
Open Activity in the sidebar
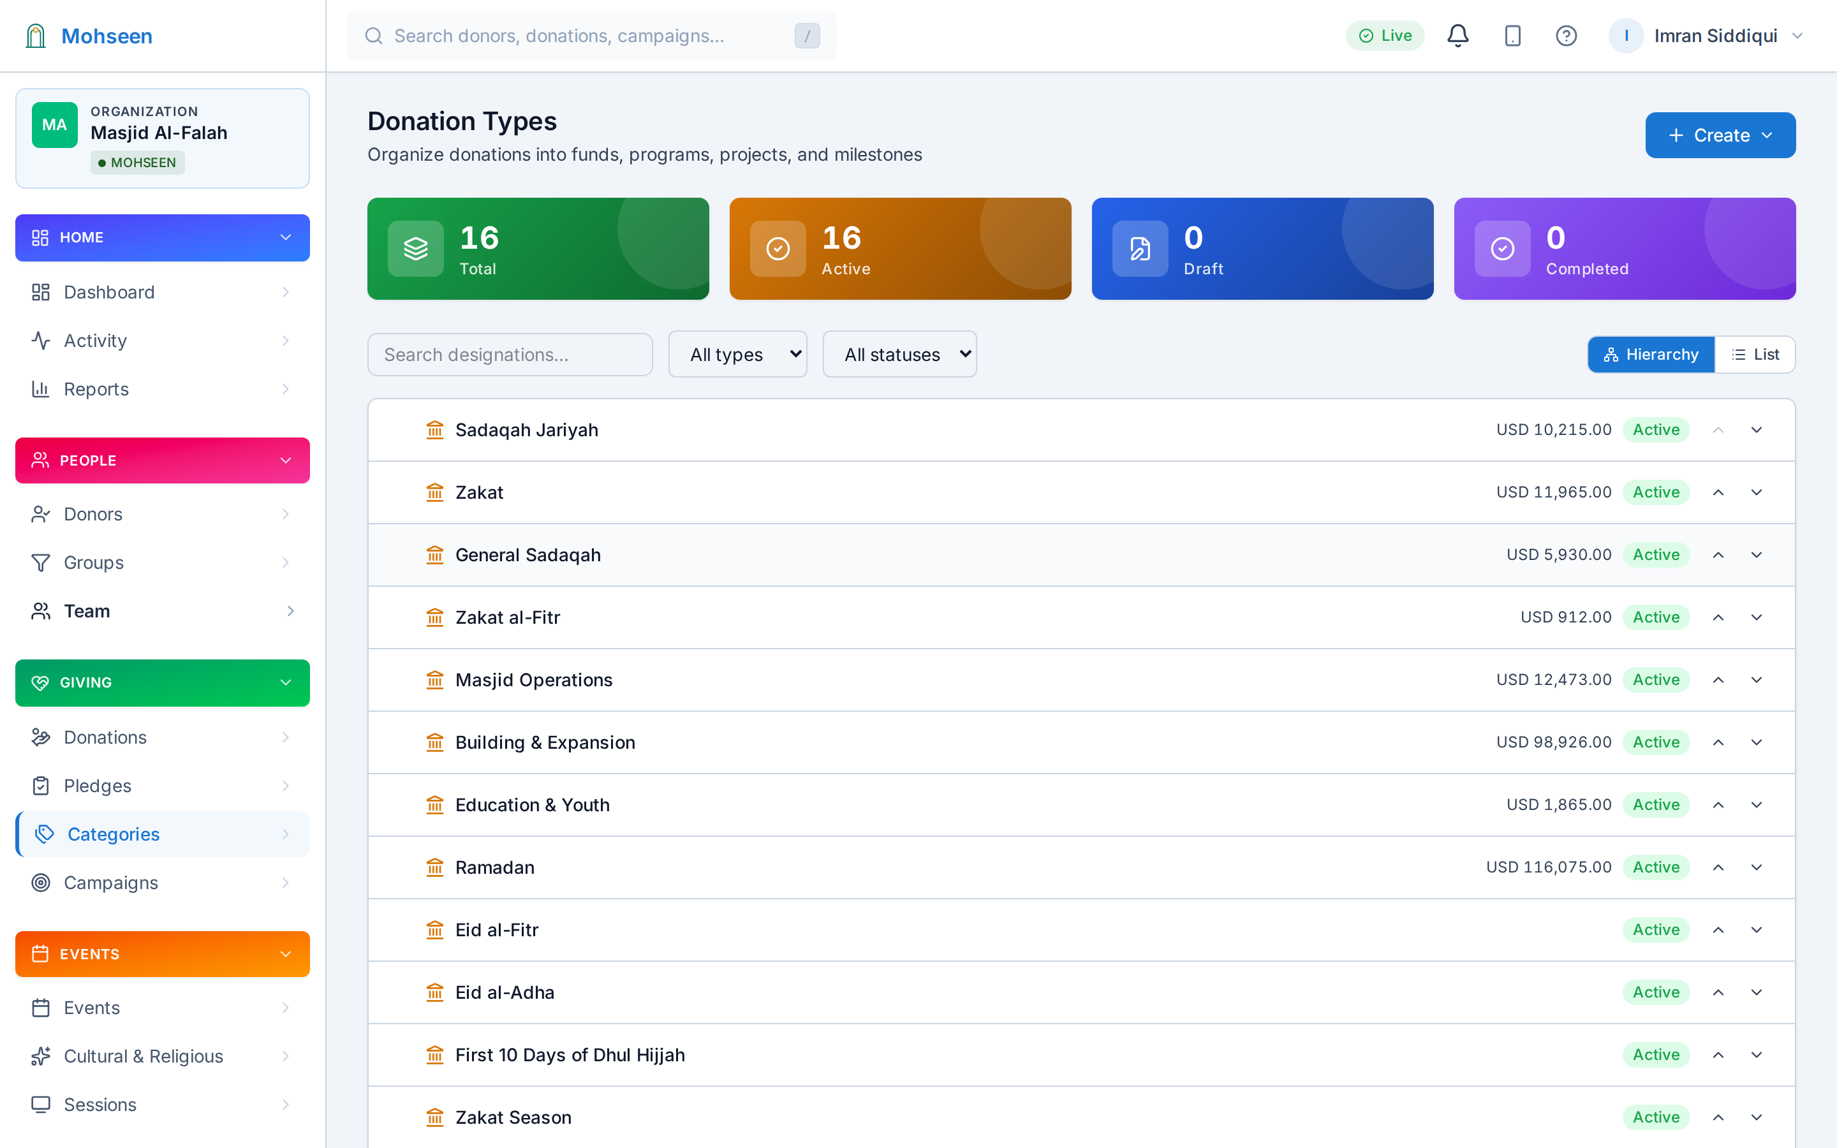click(163, 341)
